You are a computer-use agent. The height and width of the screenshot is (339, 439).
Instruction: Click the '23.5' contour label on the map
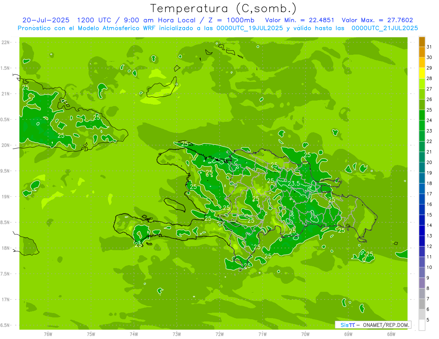[x=294, y=183]
